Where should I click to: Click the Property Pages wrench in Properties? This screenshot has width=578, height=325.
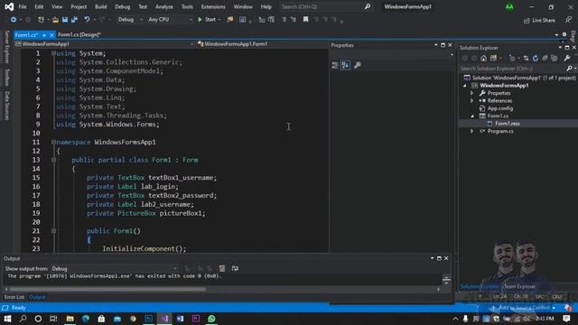click(x=358, y=65)
